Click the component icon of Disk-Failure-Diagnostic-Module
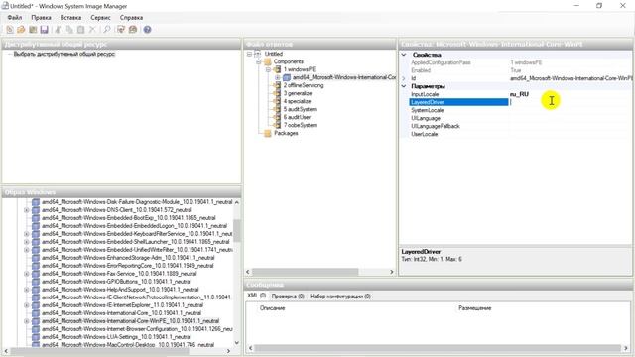The image size is (635, 357). [x=36, y=202]
